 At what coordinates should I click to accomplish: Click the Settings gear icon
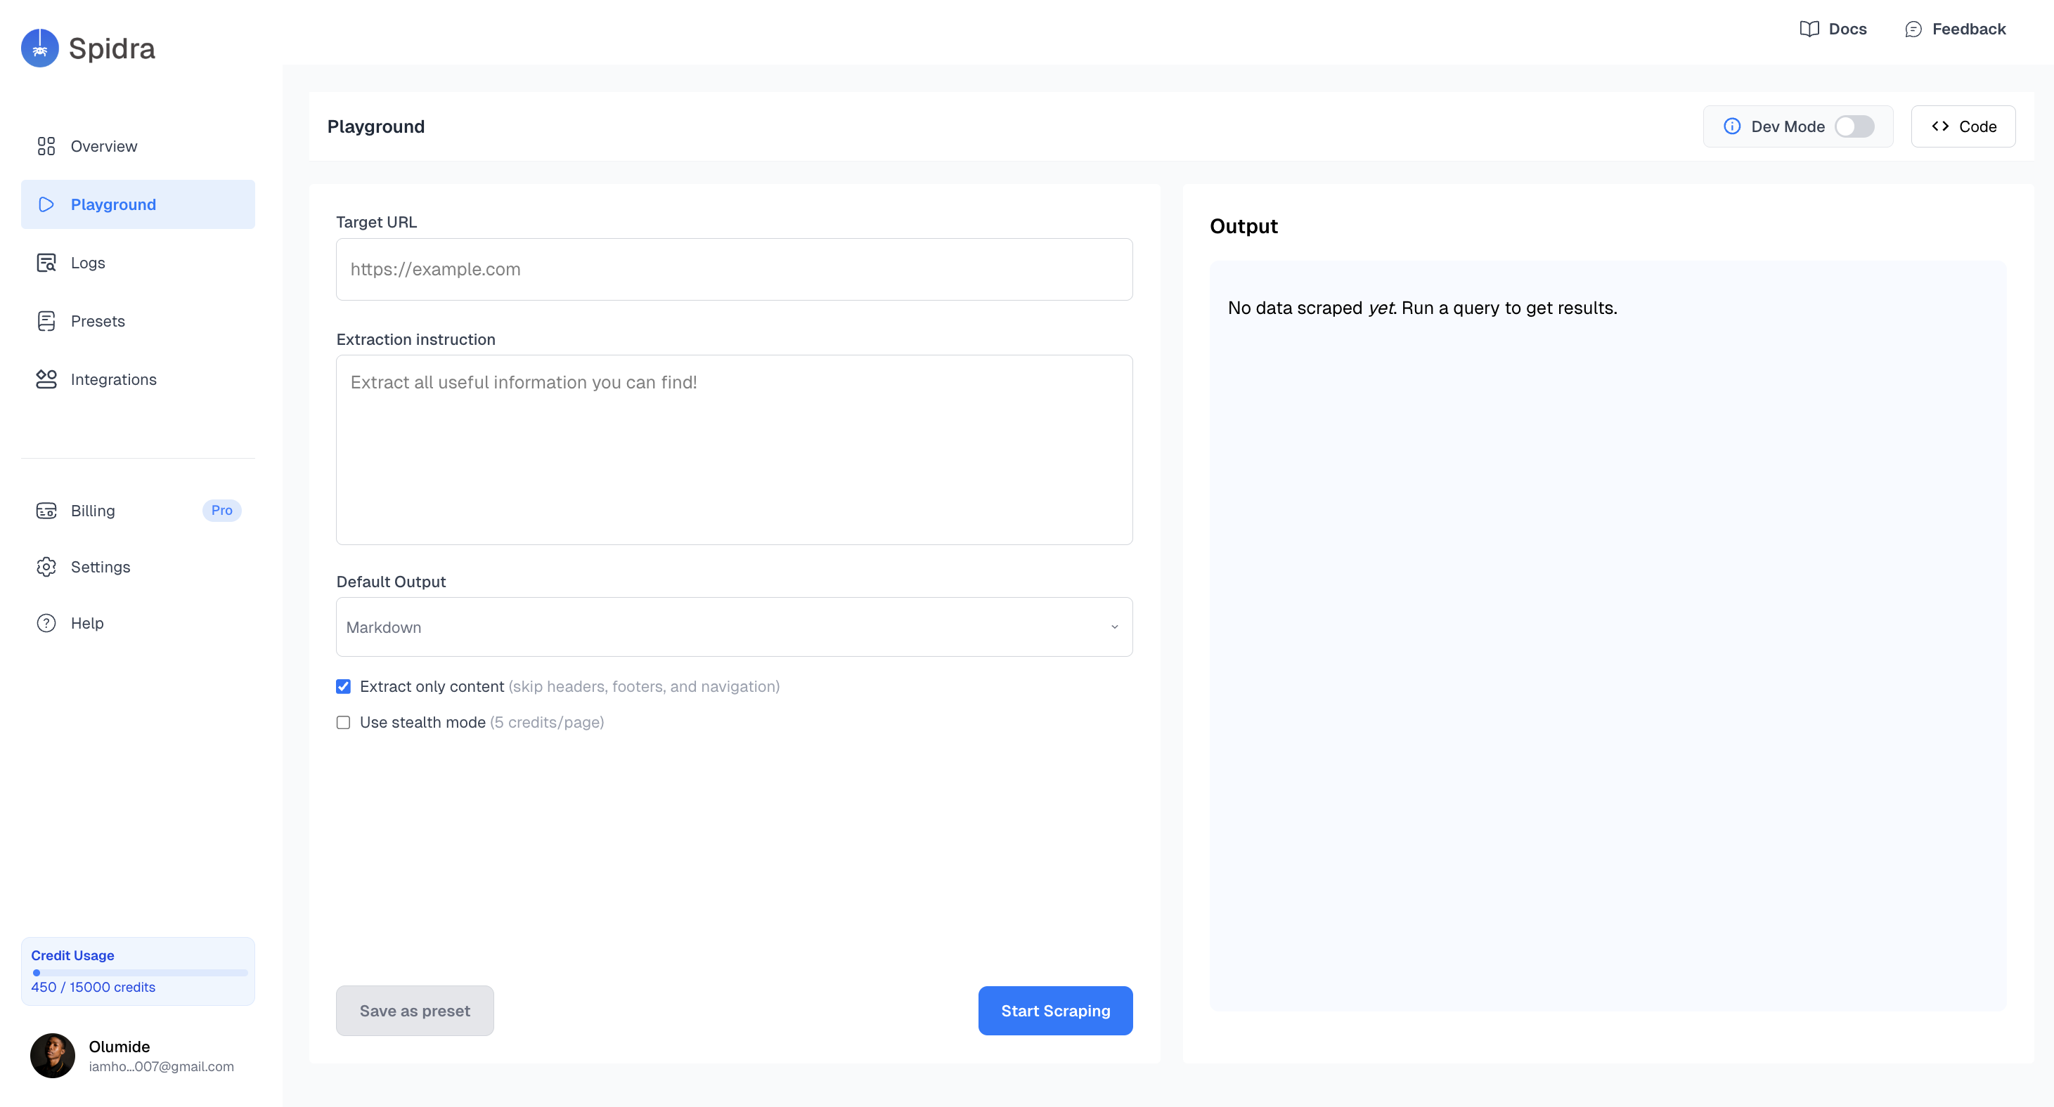(x=46, y=567)
